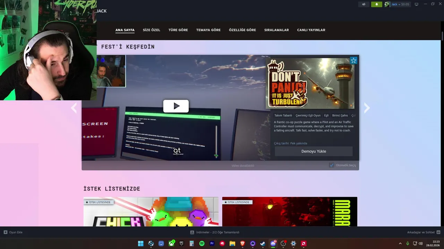Open the green notifications bell

[x=376, y=4]
